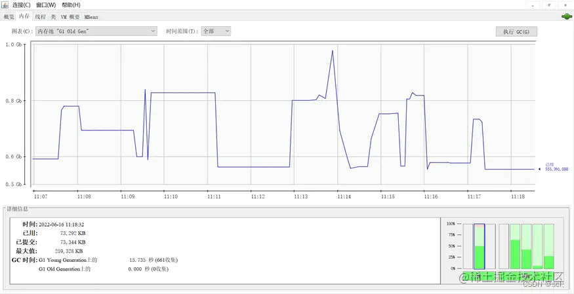
Task: Click the 执行 GC(G) button
Action: point(516,32)
